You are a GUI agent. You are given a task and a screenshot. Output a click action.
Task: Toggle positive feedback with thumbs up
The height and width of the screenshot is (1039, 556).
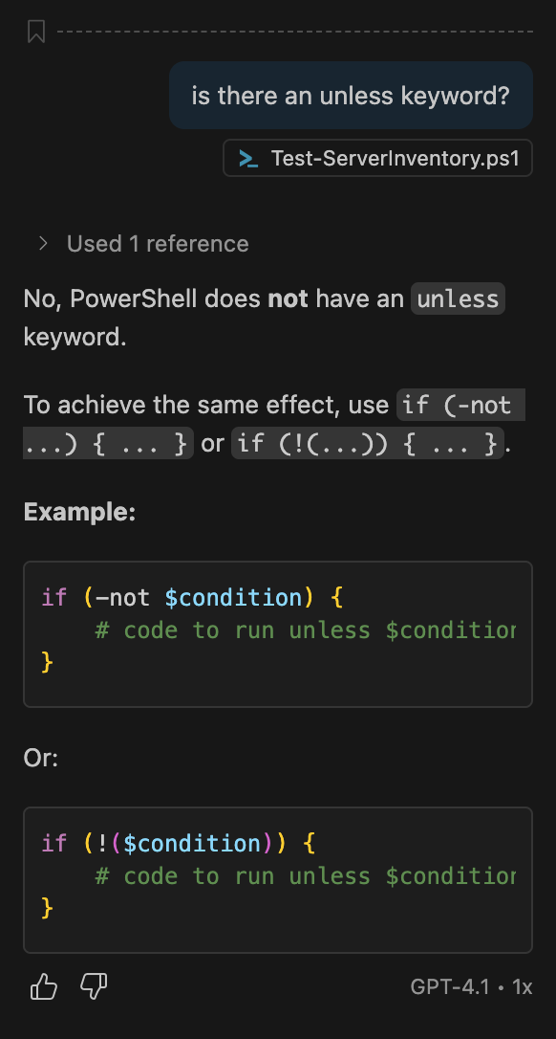pyautogui.click(x=42, y=986)
